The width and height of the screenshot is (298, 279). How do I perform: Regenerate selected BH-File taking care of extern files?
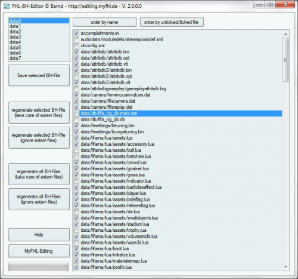coord(39,112)
